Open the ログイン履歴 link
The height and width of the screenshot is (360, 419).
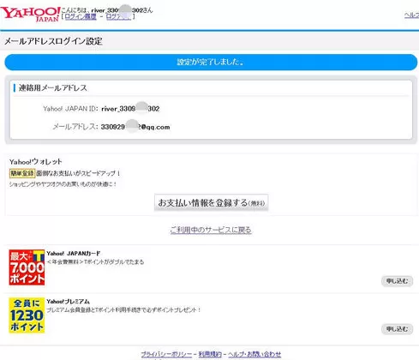coord(81,16)
